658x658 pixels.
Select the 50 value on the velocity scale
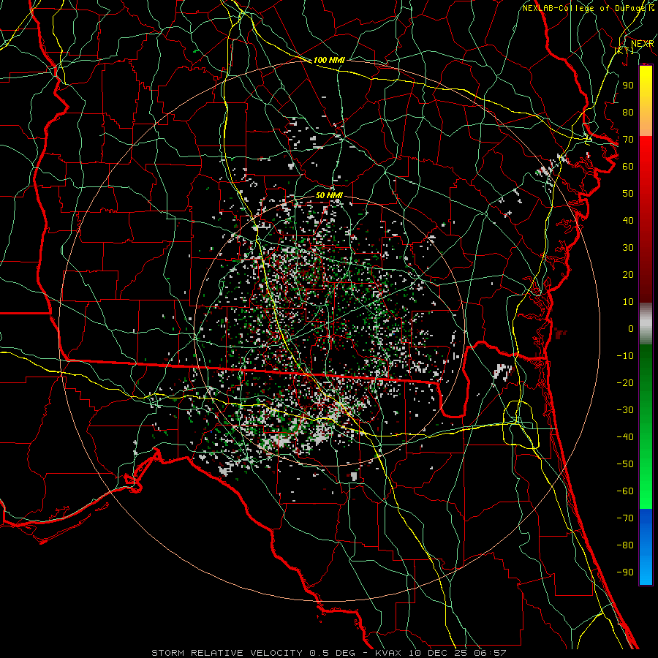click(x=628, y=194)
